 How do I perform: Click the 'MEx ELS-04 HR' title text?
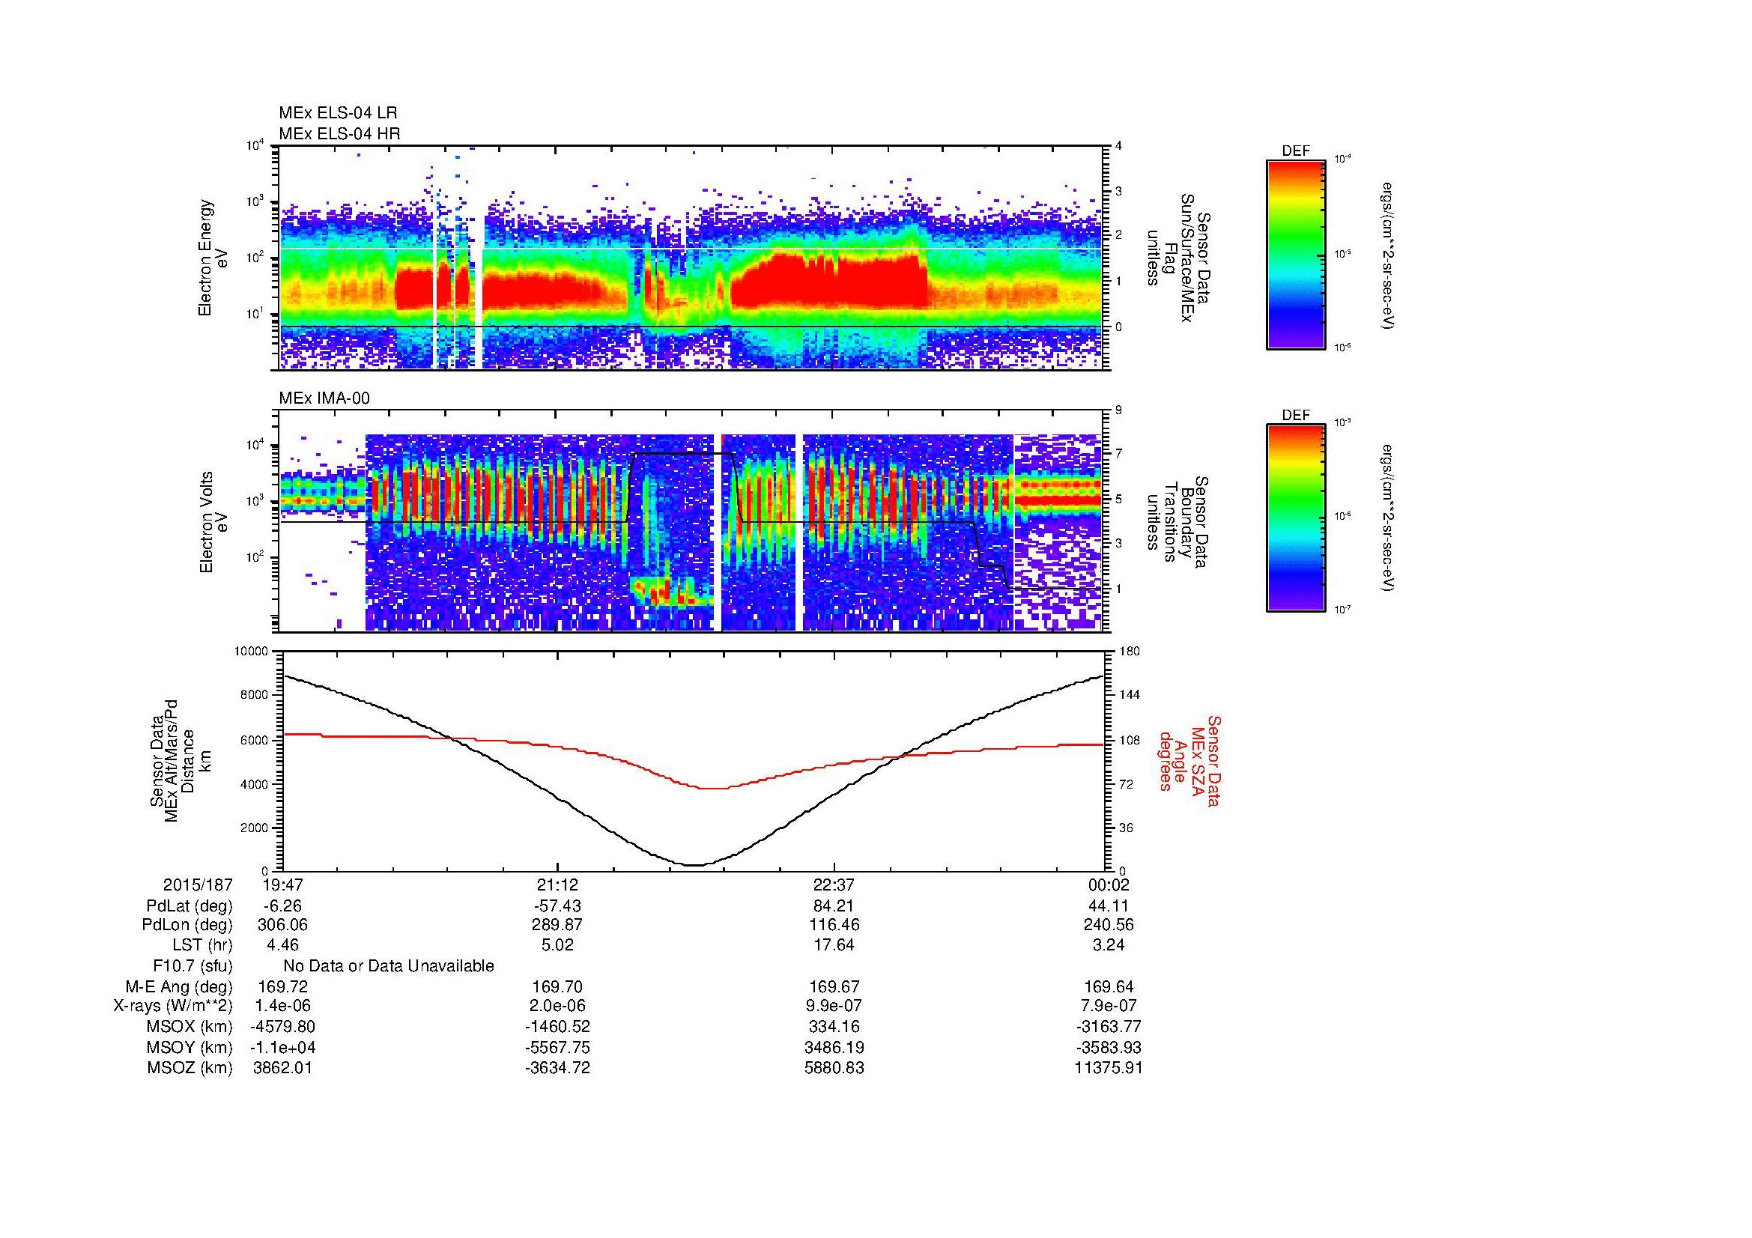[x=339, y=133]
